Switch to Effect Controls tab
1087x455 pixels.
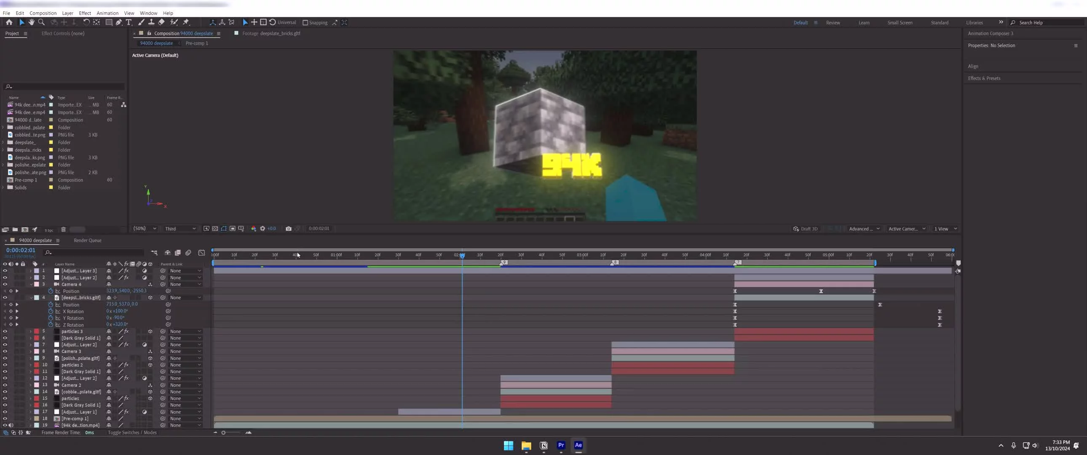[x=63, y=33]
